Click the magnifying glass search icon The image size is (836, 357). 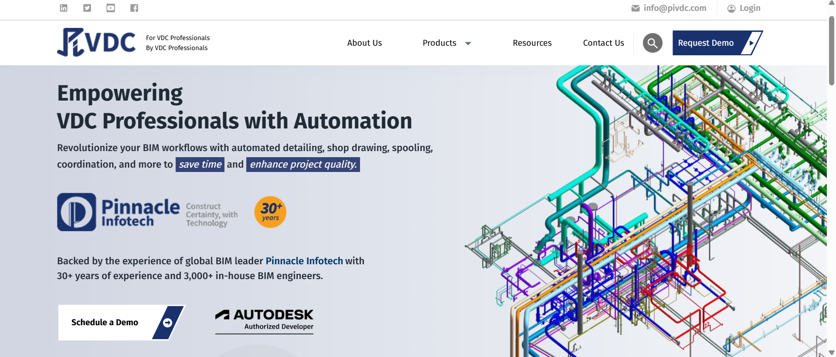point(652,43)
